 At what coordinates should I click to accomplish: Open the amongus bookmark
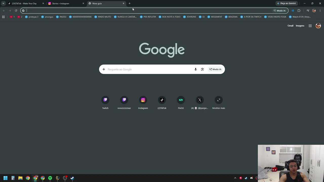tap(47, 17)
